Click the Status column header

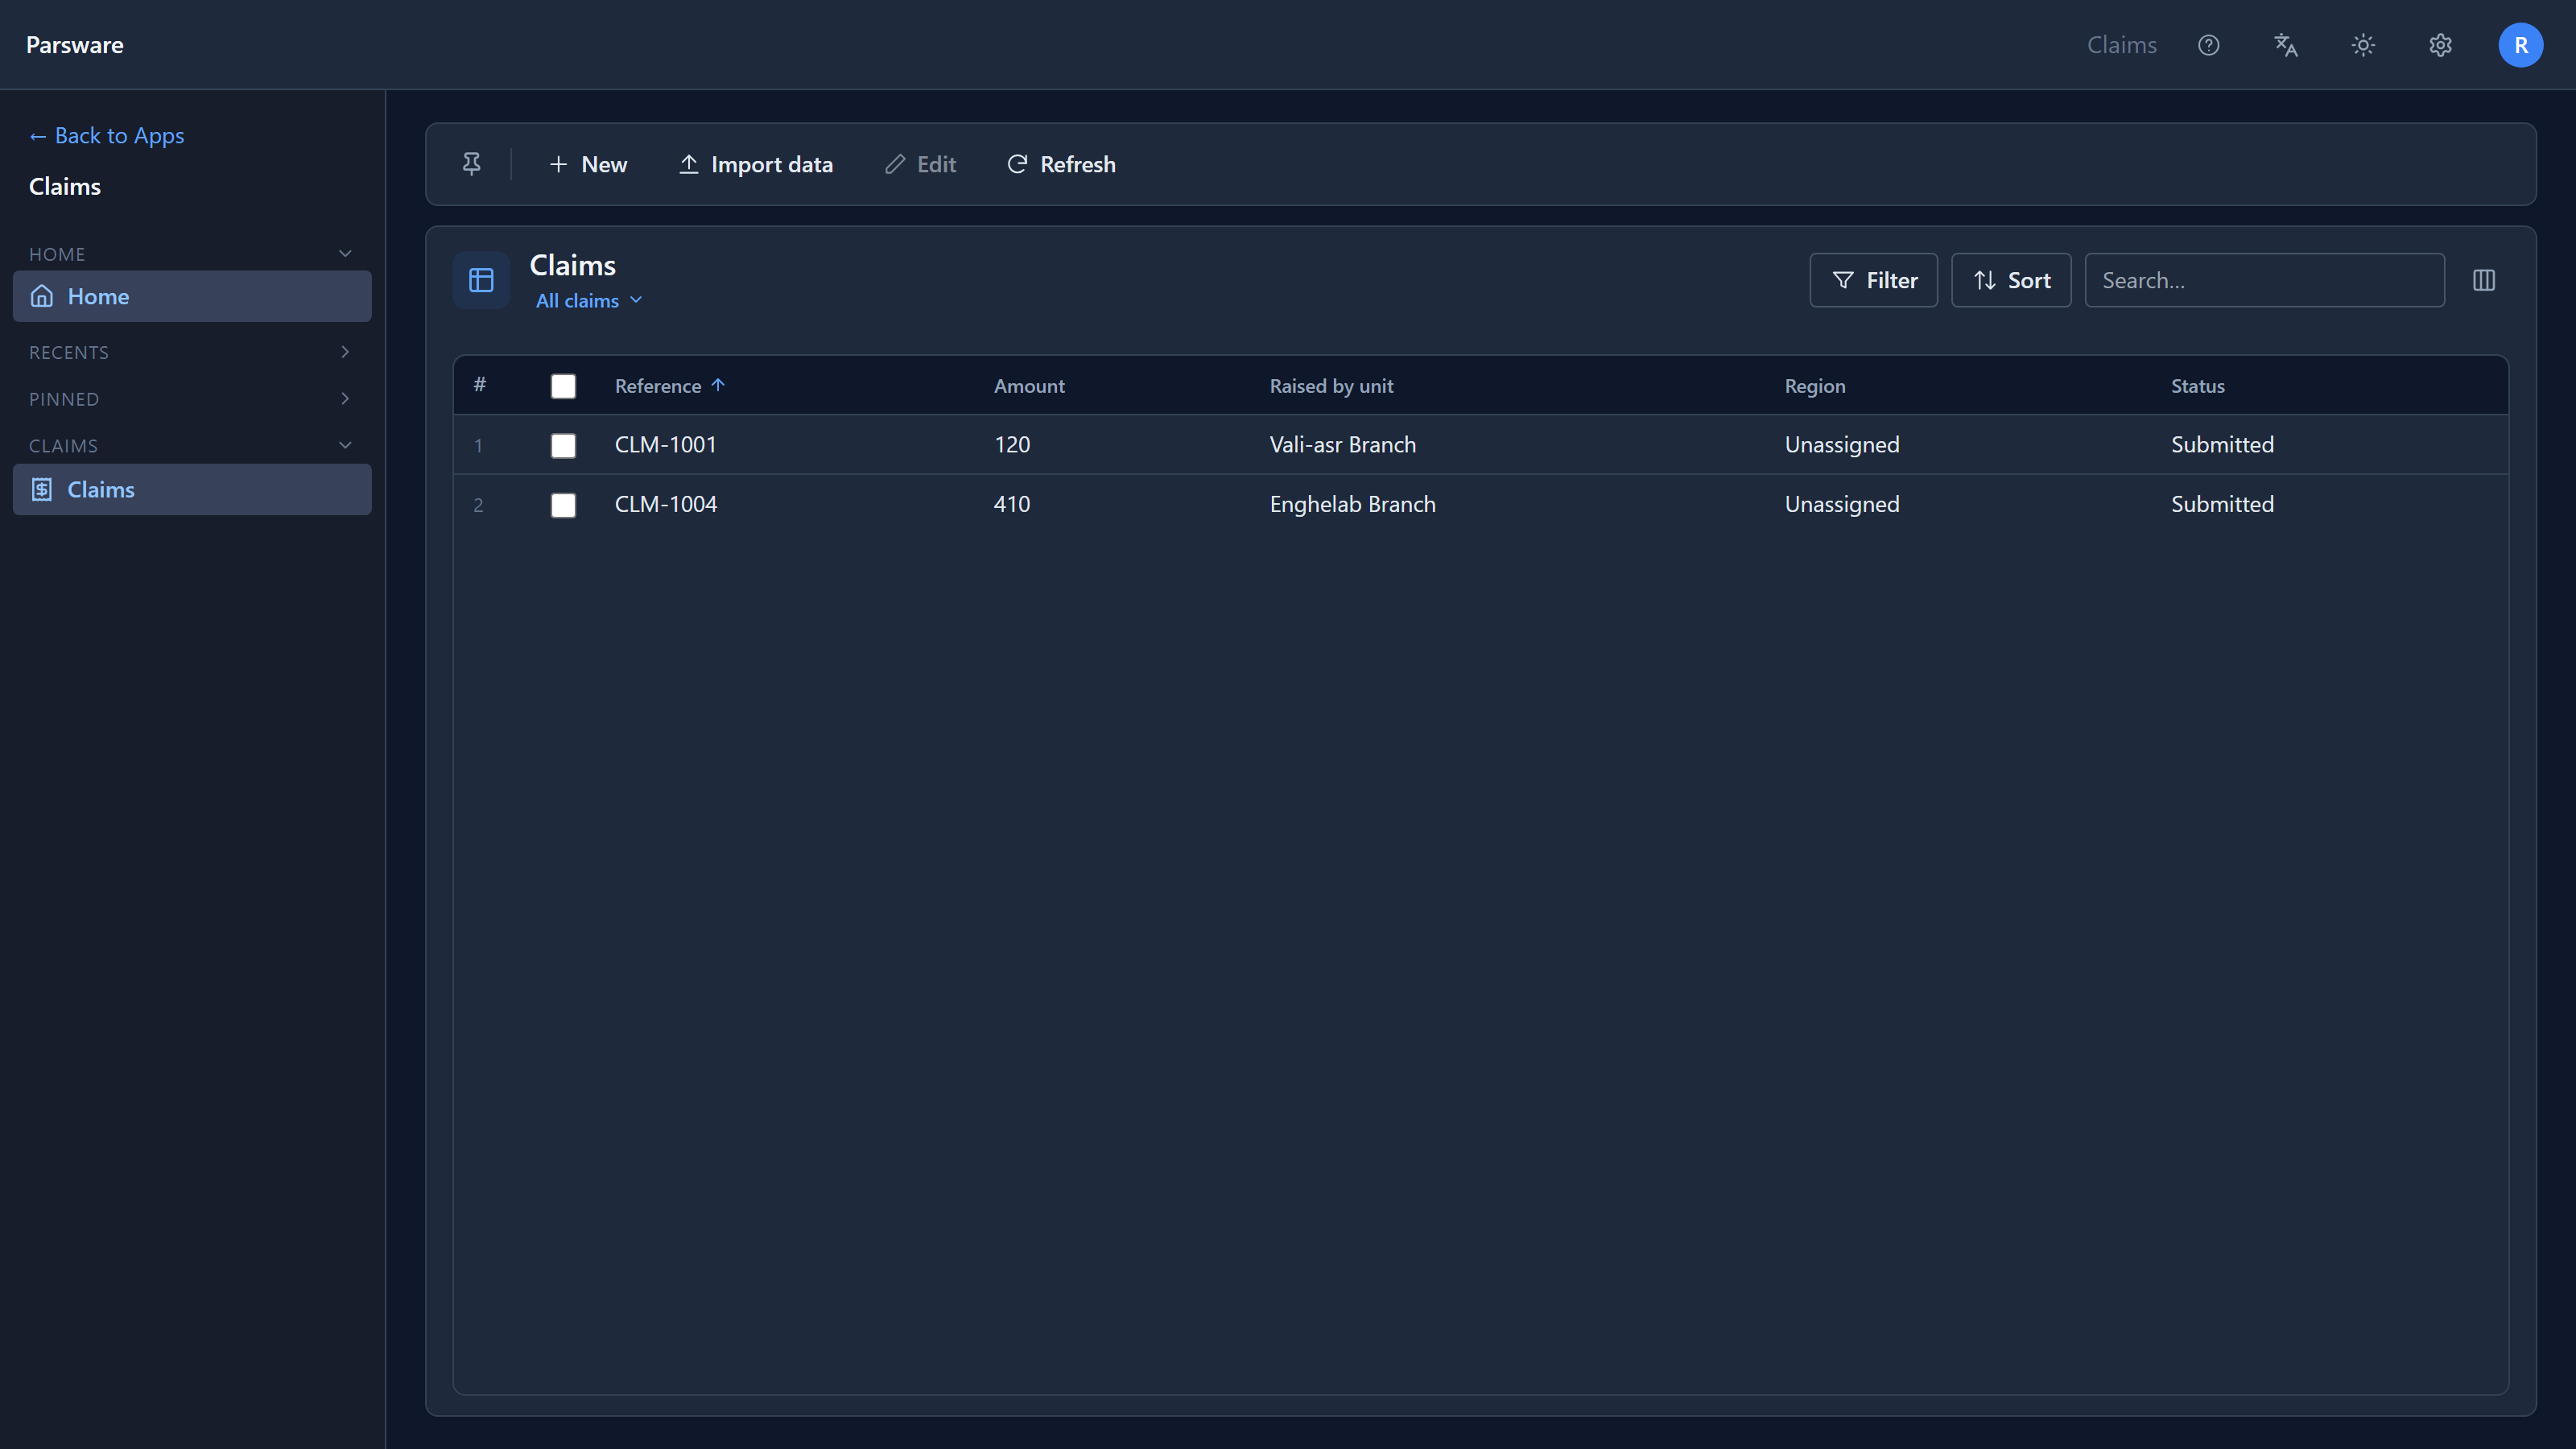(x=2197, y=386)
